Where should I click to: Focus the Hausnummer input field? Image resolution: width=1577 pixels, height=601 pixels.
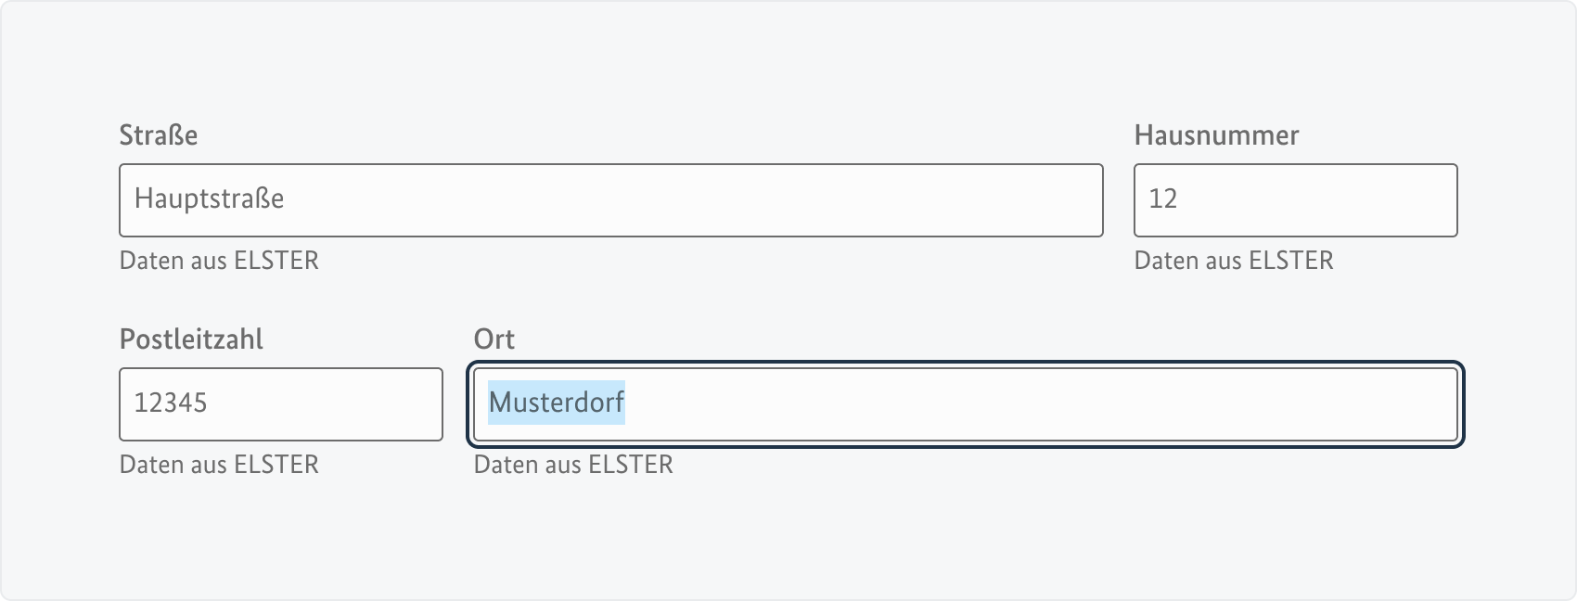pyautogui.click(x=1295, y=200)
